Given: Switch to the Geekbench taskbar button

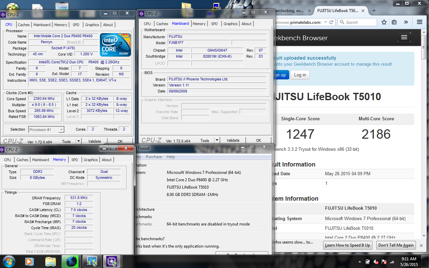Looking at the screenshot, I should pos(92,261).
